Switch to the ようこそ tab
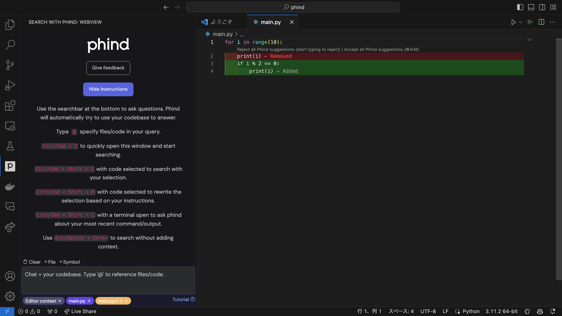 pos(221,22)
